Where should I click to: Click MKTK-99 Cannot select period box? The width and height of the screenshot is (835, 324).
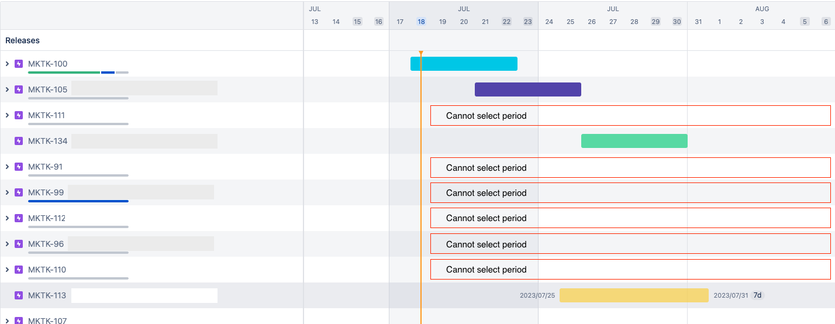pos(630,192)
